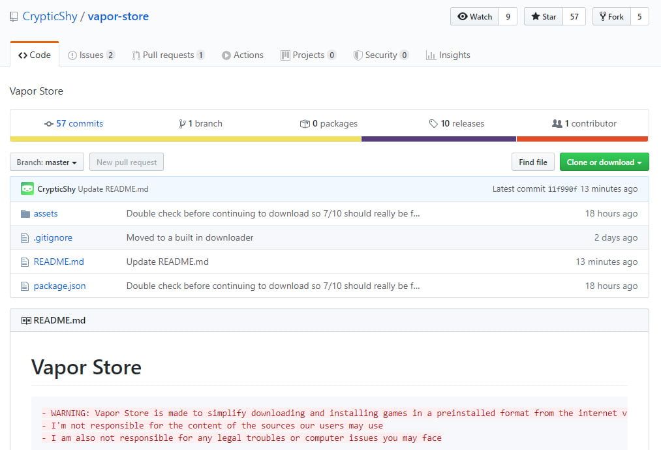Image resolution: width=661 pixels, height=450 pixels.
Task: Open the Security tab
Action: [381, 55]
